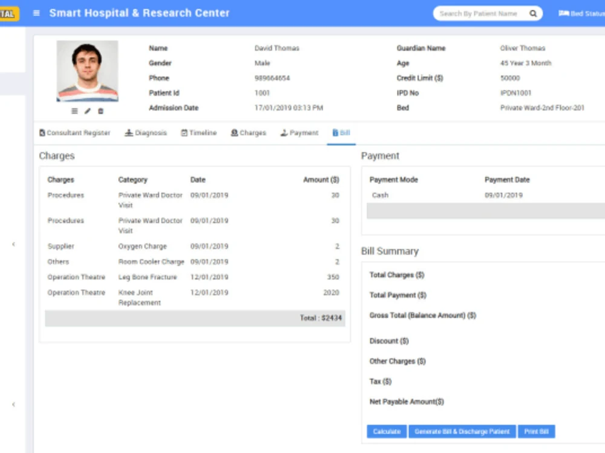605x453 pixels.
Task: Click the search magnifier icon
Action: click(532, 13)
